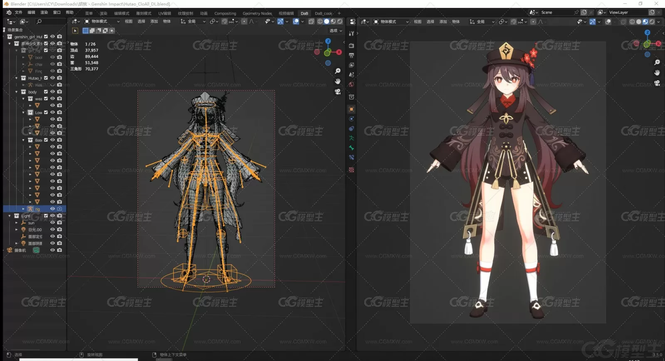Open the Texture properties tab
Screen dimensions: 665x361
click(351, 170)
